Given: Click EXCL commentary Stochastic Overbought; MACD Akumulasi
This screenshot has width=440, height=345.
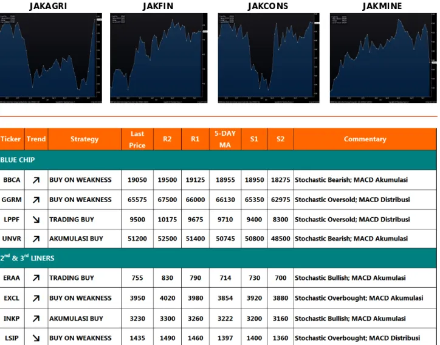Looking at the screenshot, I should click(359, 298).
